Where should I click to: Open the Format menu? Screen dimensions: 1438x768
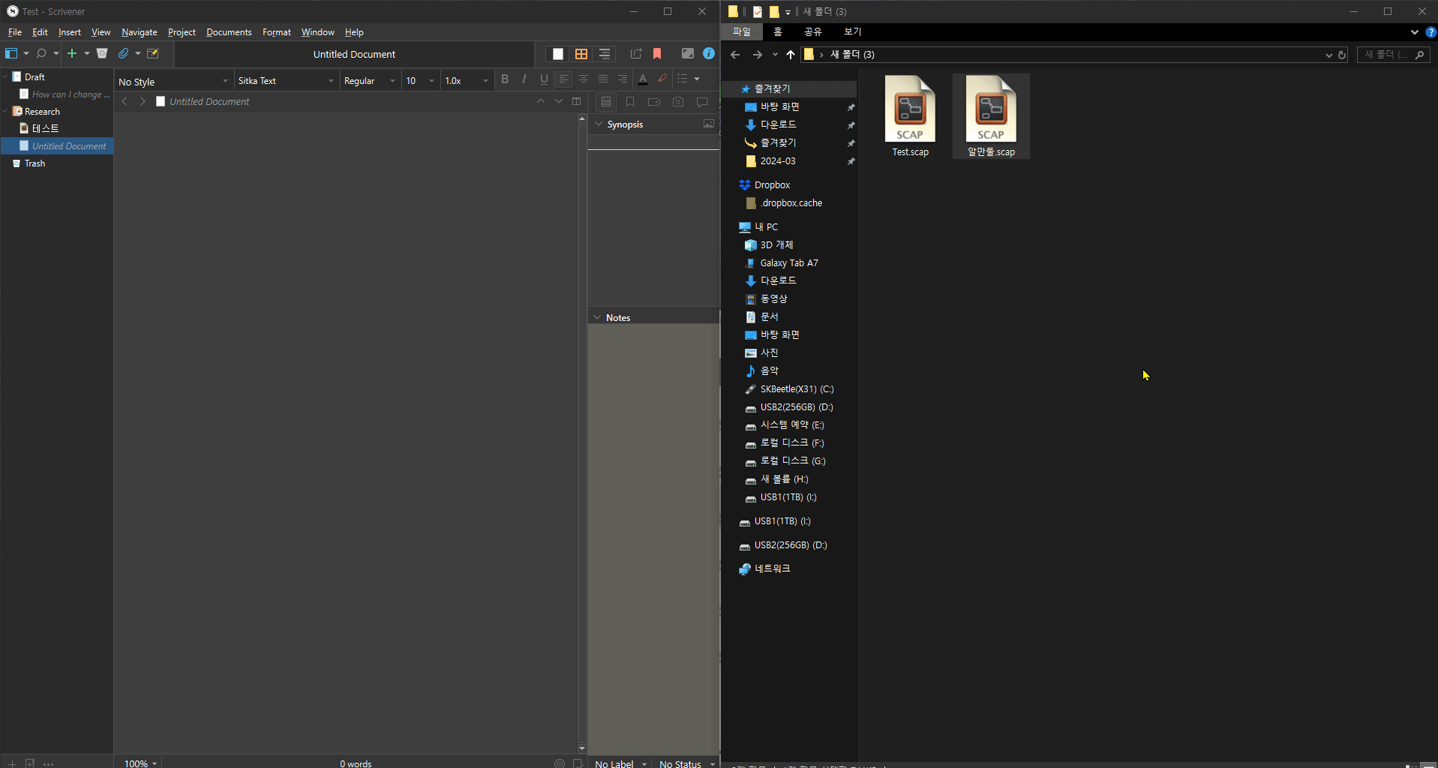pos(276,31)
